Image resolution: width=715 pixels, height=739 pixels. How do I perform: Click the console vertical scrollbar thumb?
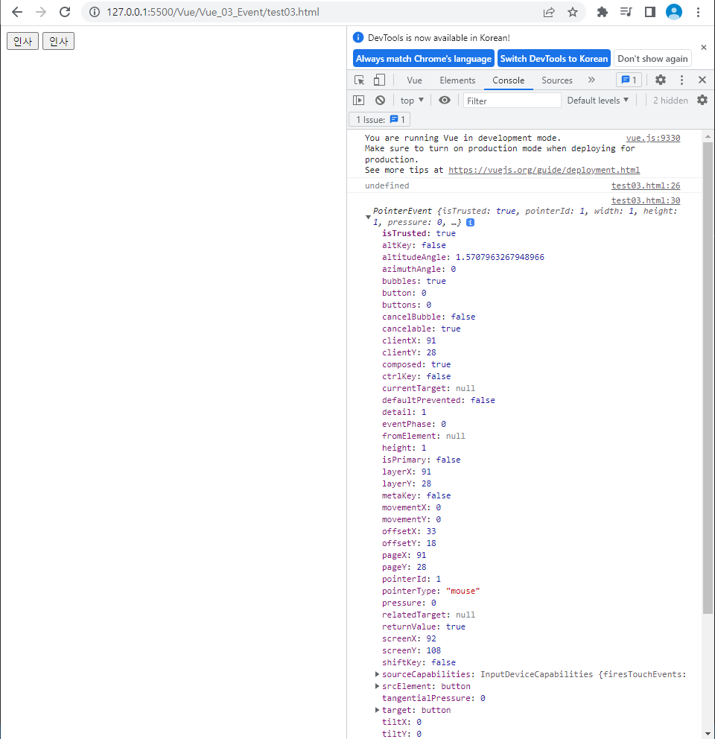click(x=708, y=377)
